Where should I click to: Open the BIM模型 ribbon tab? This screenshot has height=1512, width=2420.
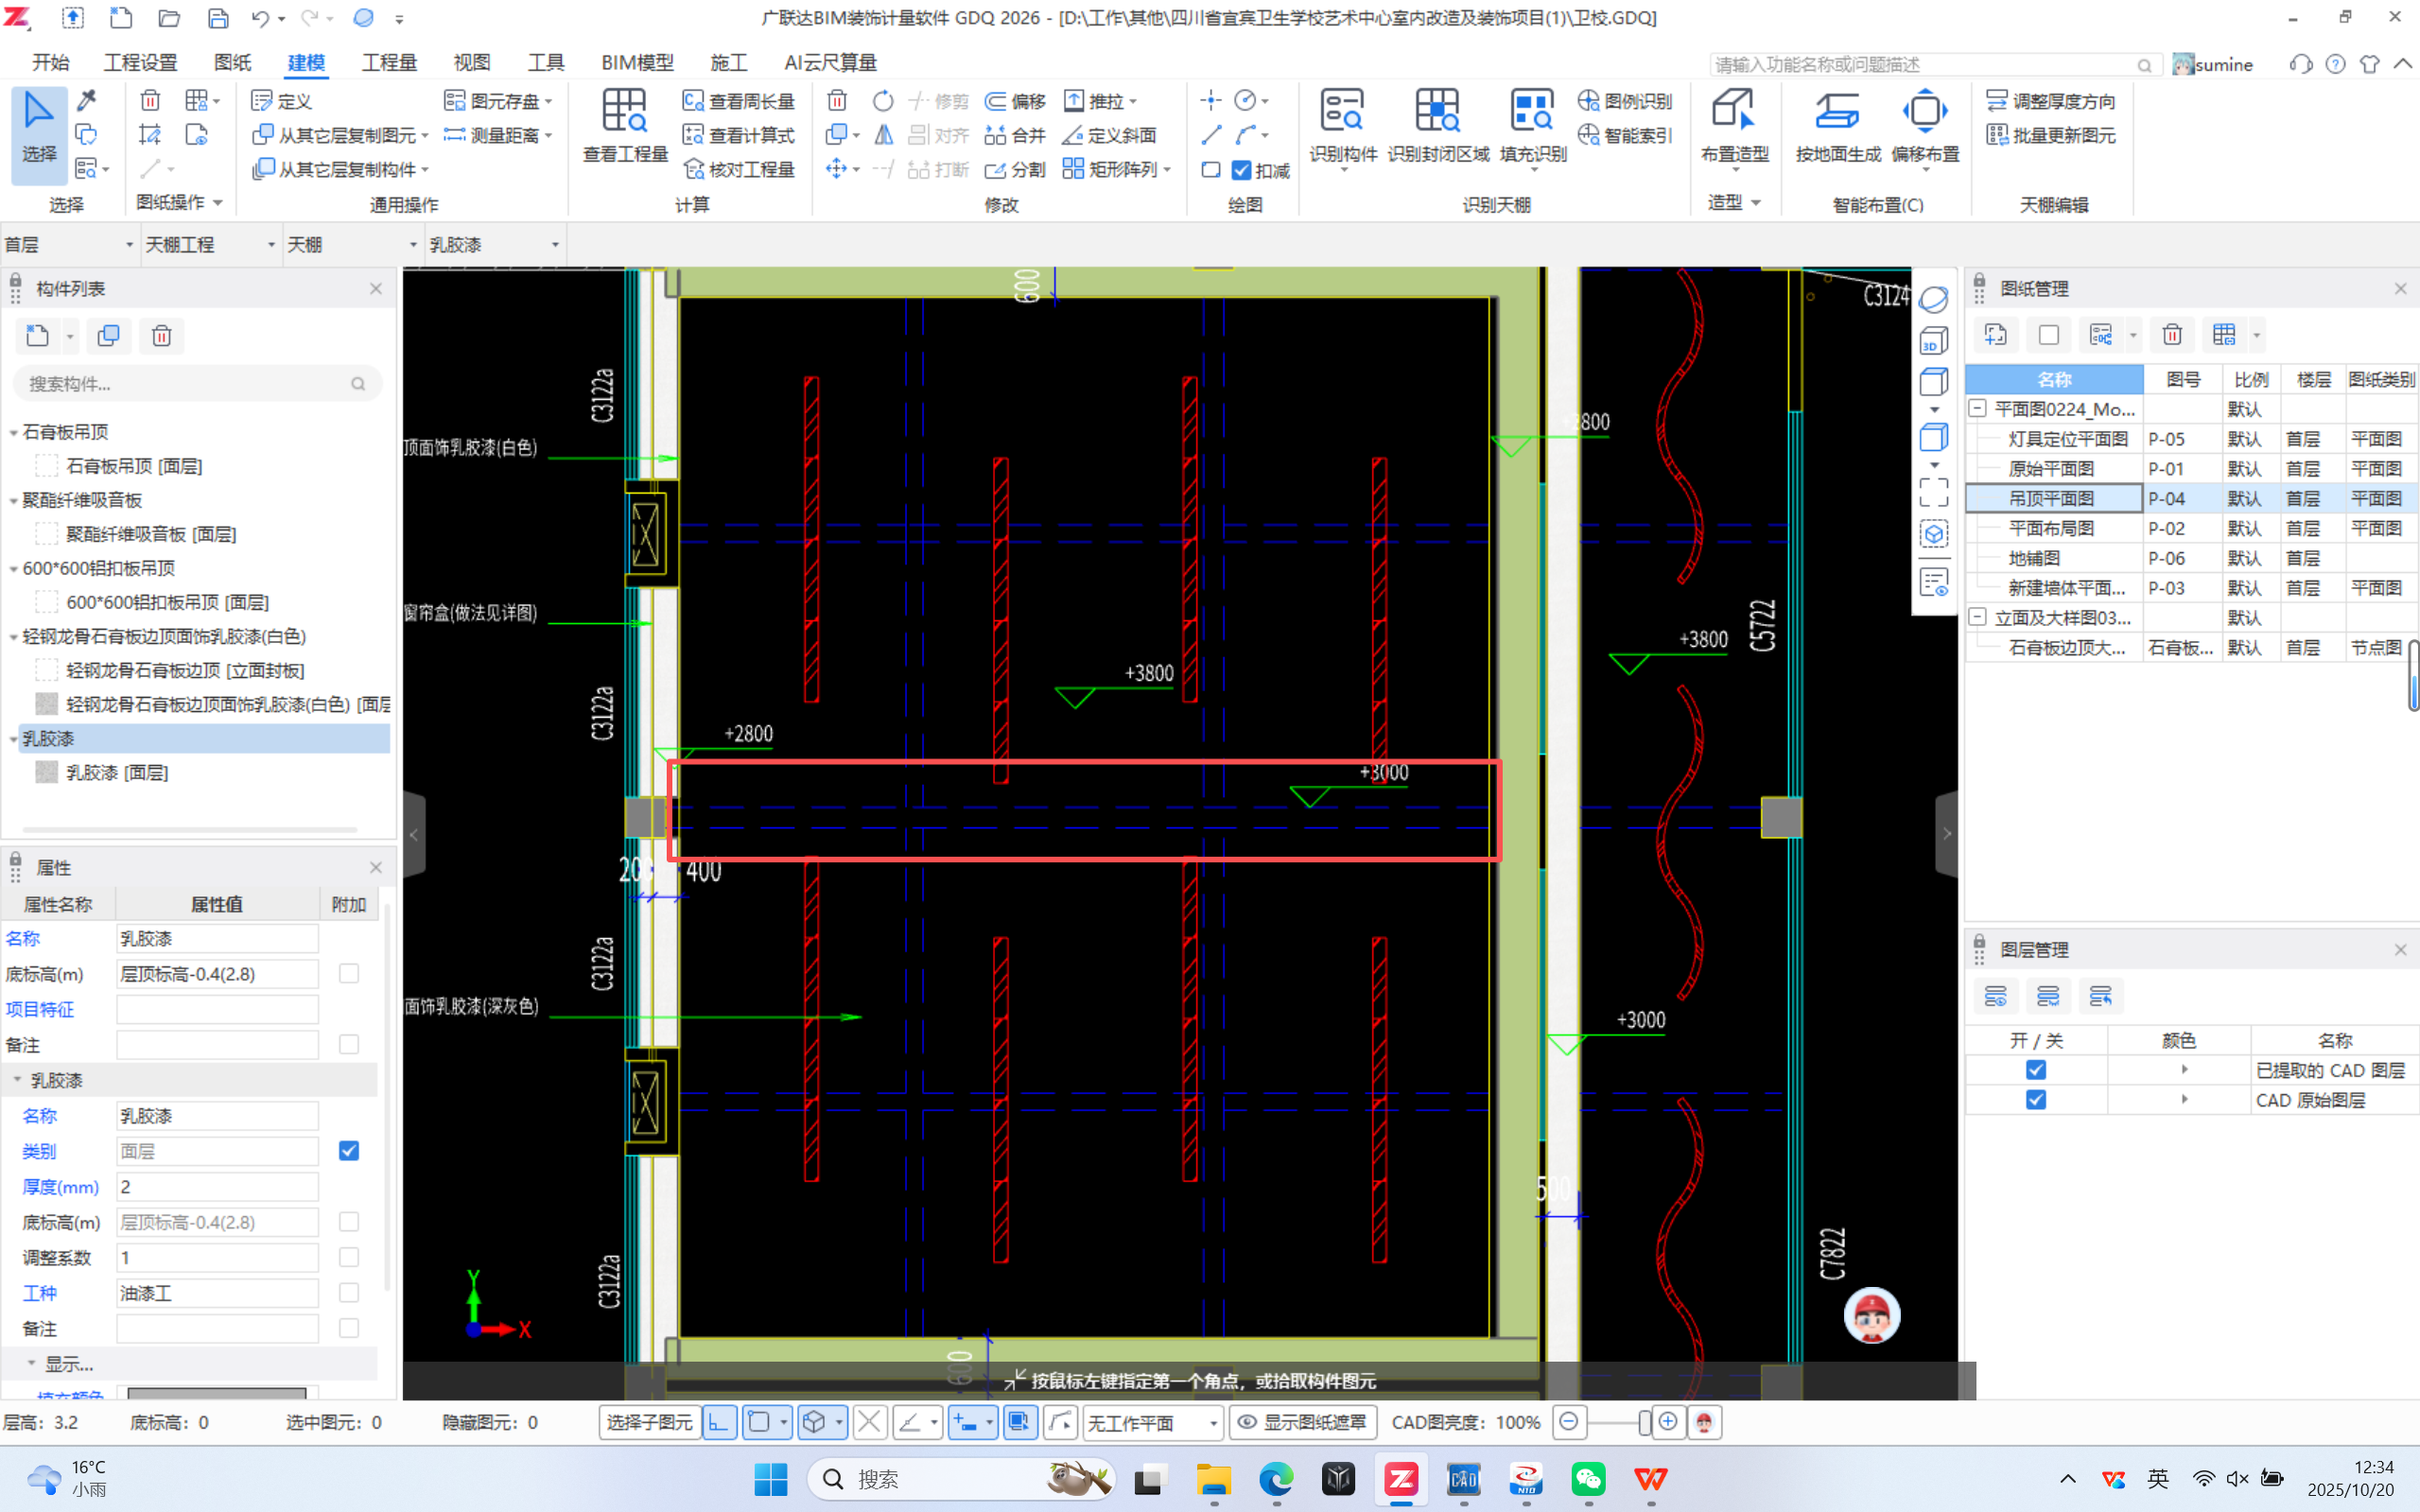(637, 63)
